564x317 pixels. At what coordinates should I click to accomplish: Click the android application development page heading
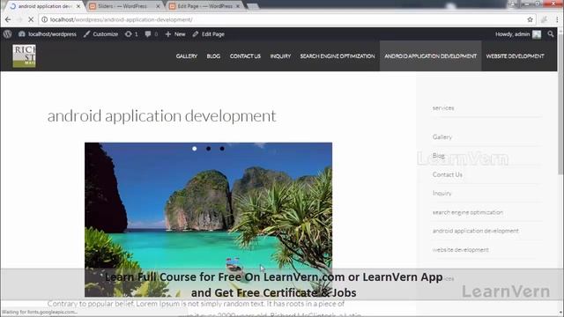coord(162,116)
